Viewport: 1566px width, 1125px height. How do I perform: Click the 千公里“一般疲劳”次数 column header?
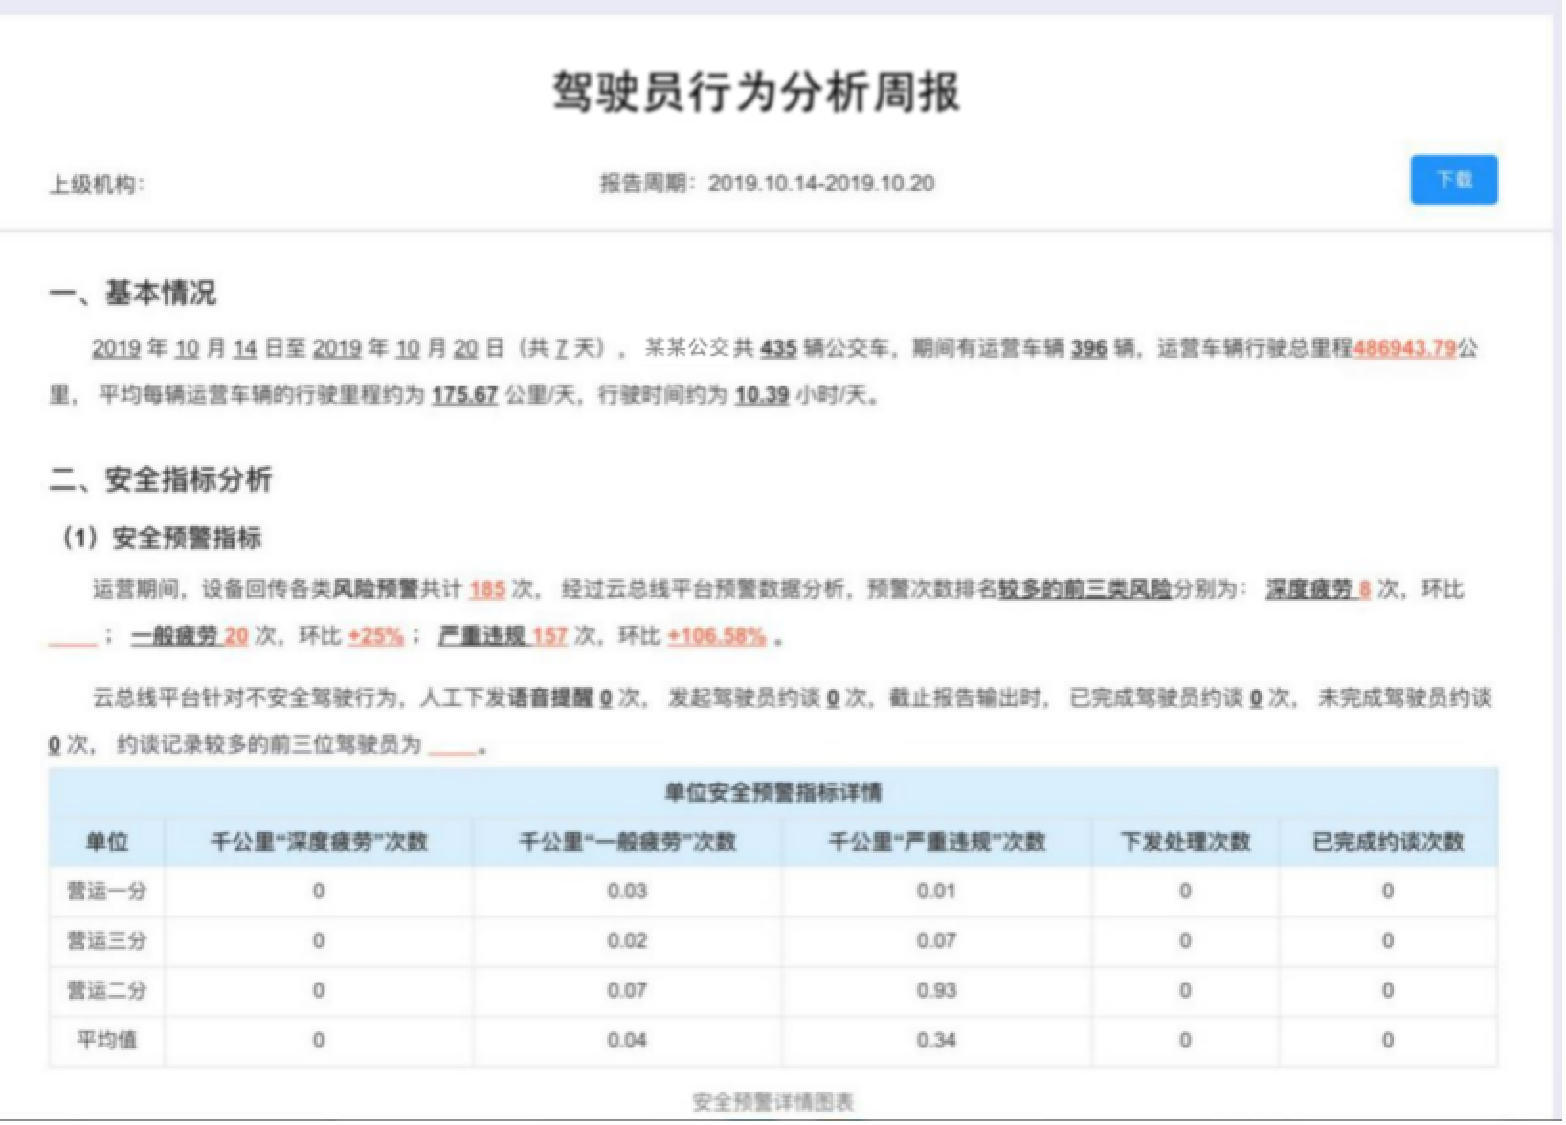point(627,842)
